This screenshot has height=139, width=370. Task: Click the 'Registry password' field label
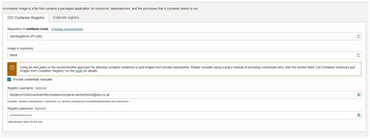coord(20,108)
